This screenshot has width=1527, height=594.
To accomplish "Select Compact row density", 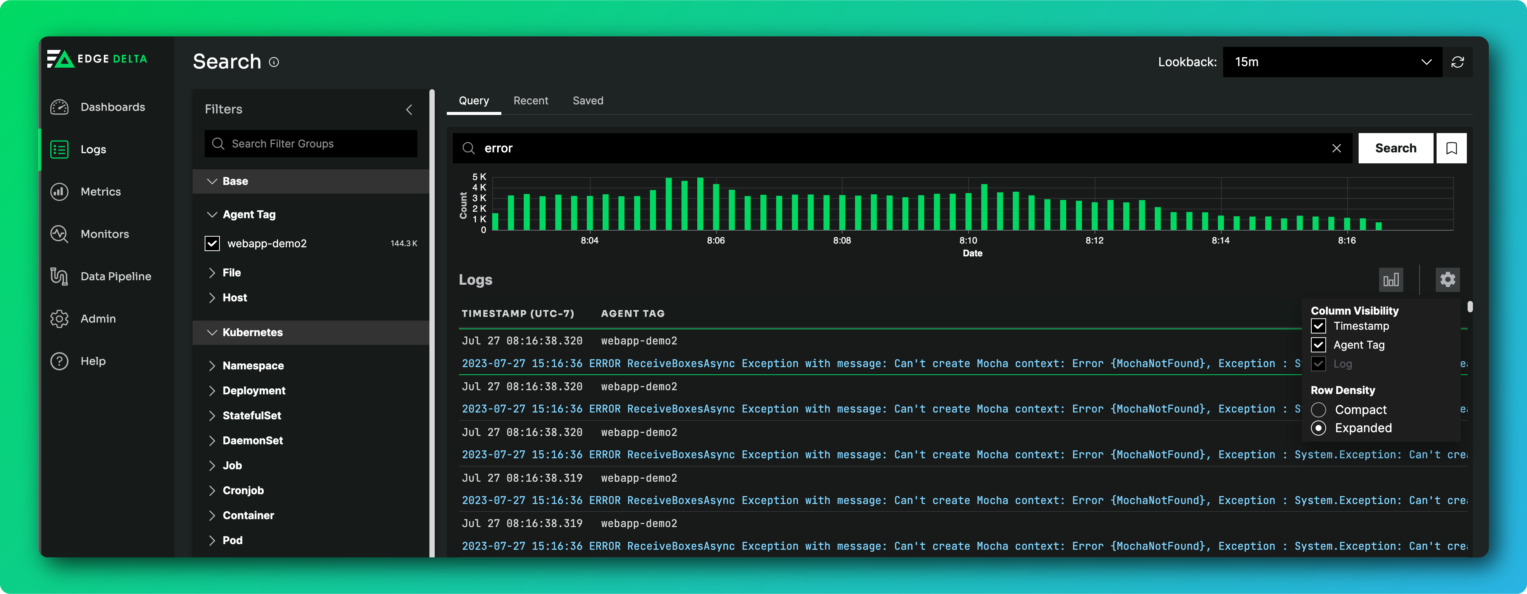I will (x=1318, y=410).
